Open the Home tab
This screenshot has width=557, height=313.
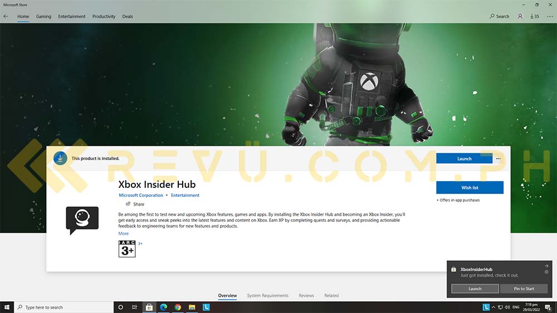pyautogui.click(x=23, y=16)
